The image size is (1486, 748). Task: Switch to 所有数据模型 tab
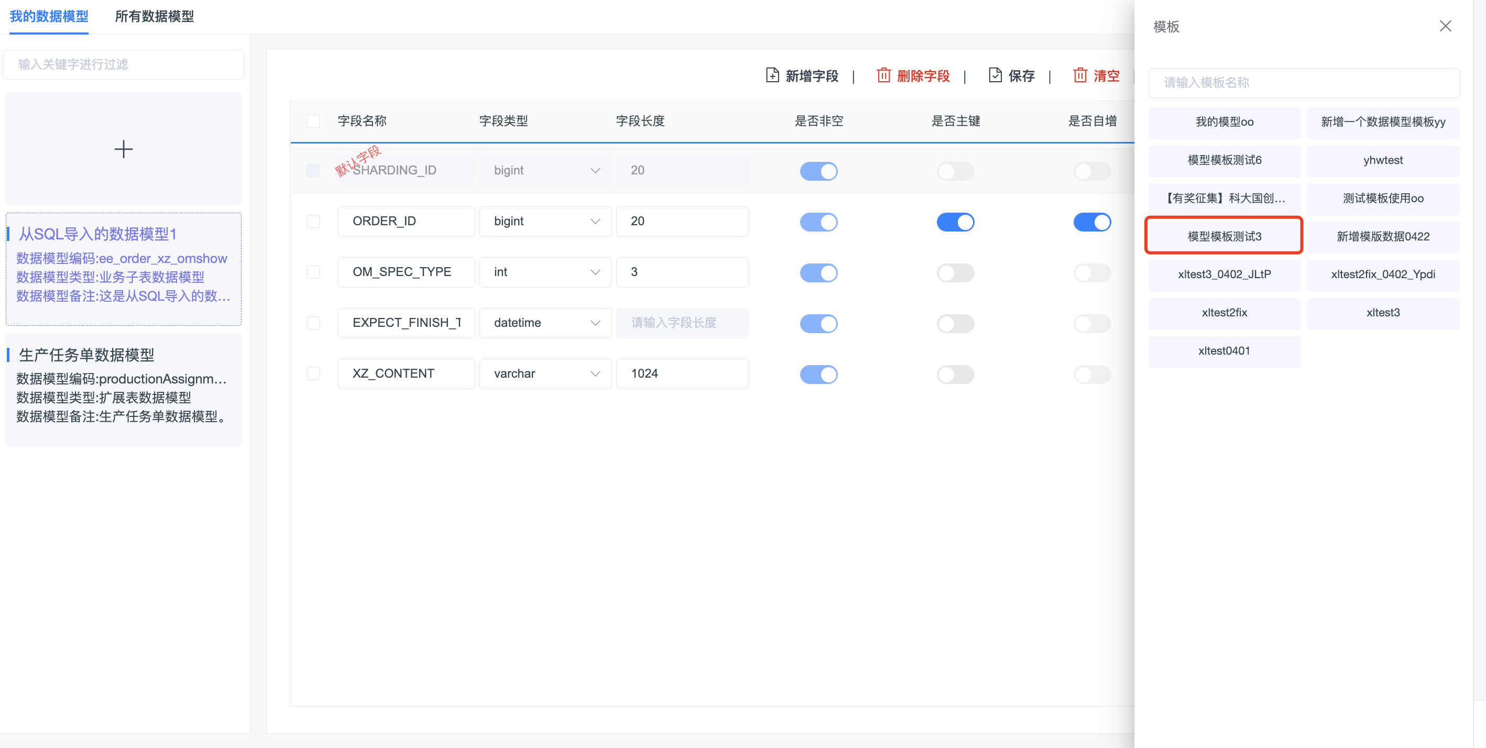point(155,16)
